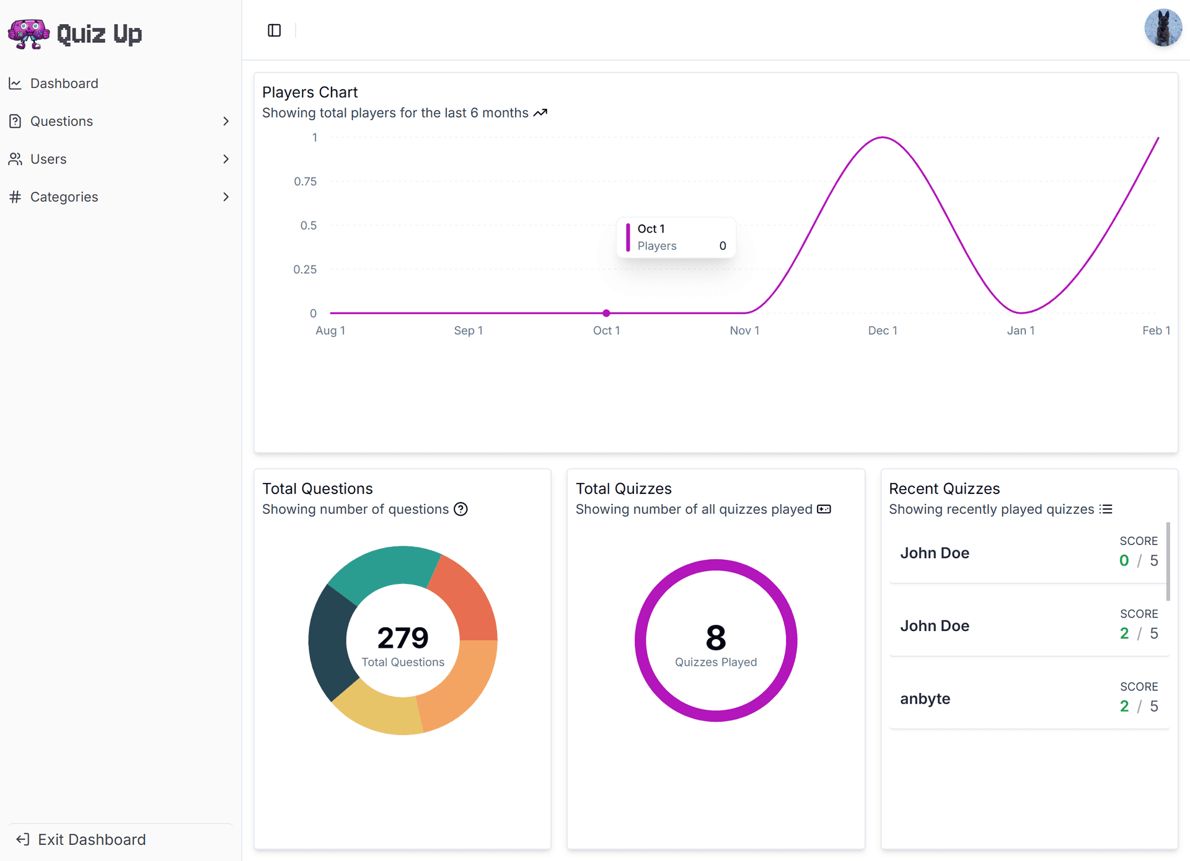
Task: Click the Exit Dashboard button
Action: tap(120, 839)
